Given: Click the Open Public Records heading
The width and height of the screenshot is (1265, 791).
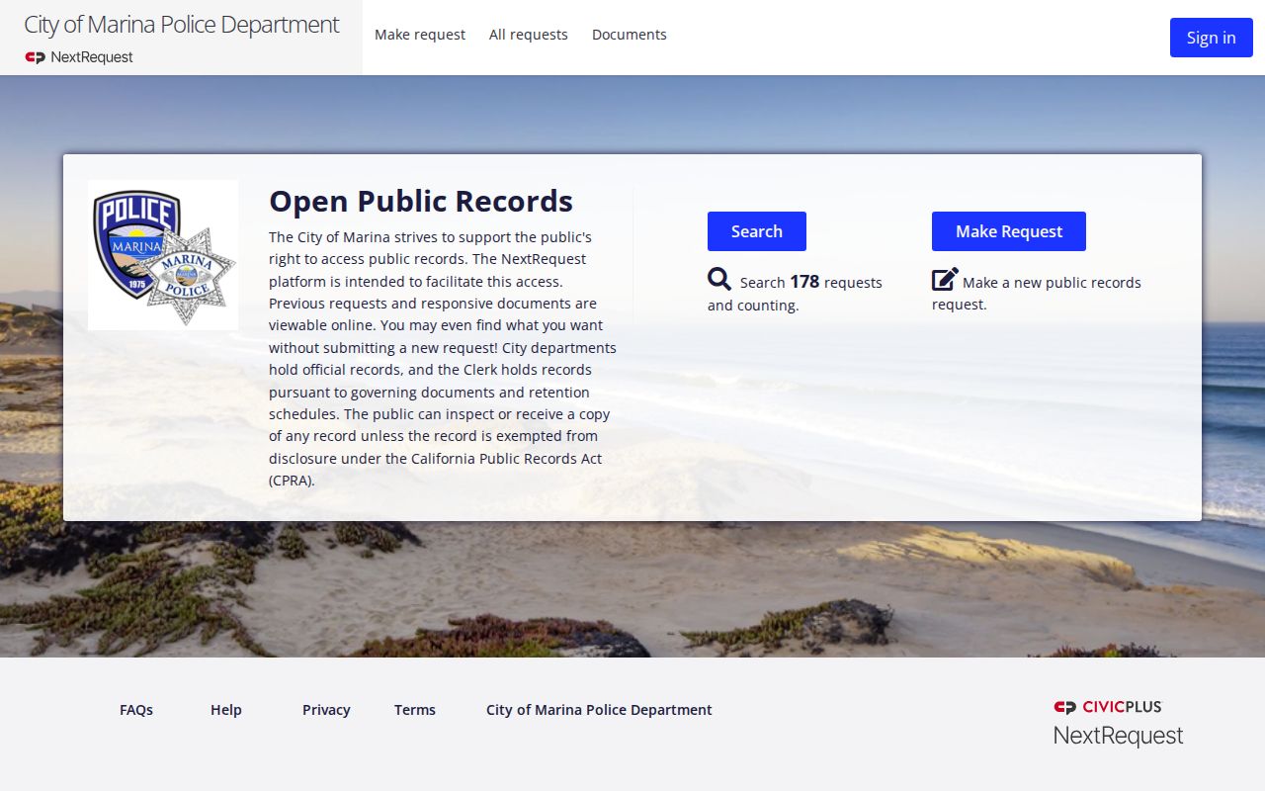Looking at the screenshot, I should tap(421, 201).
